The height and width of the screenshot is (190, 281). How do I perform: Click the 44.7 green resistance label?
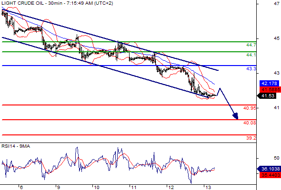point(251,45)
